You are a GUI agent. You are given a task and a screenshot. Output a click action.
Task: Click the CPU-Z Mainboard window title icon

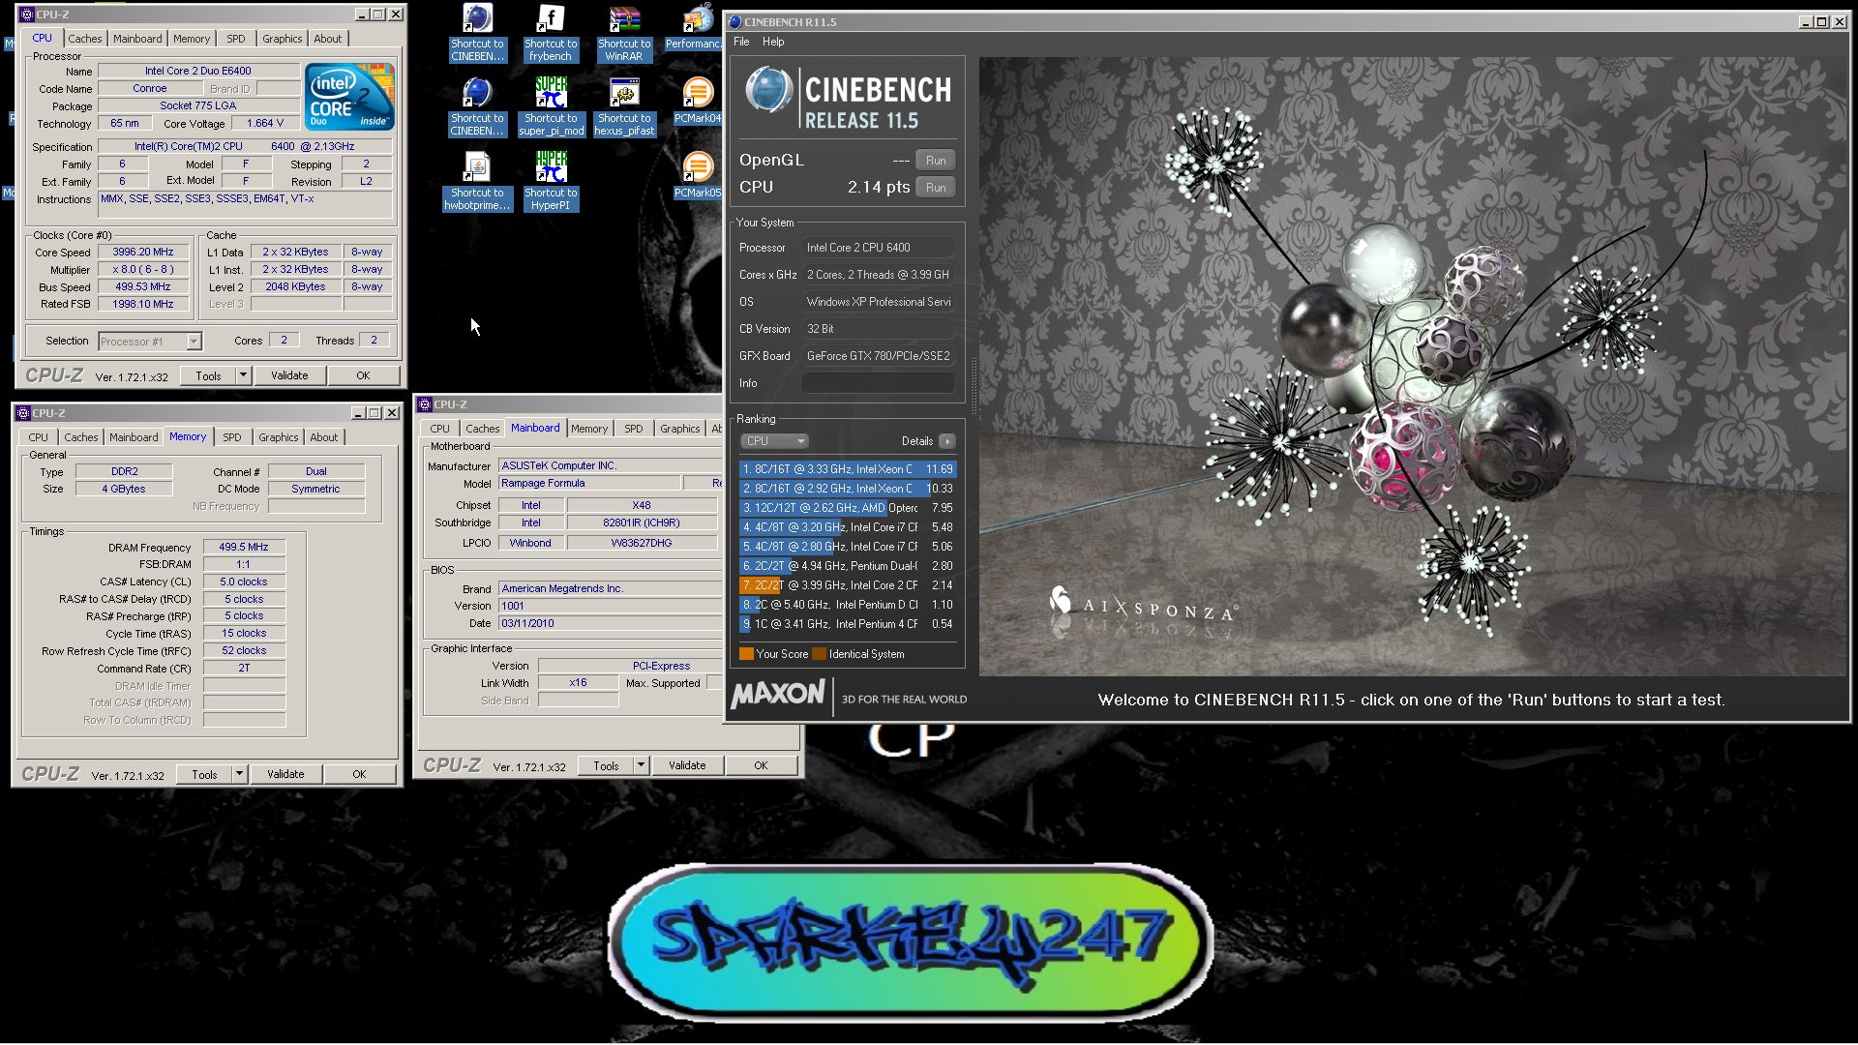tap(424, 404)
